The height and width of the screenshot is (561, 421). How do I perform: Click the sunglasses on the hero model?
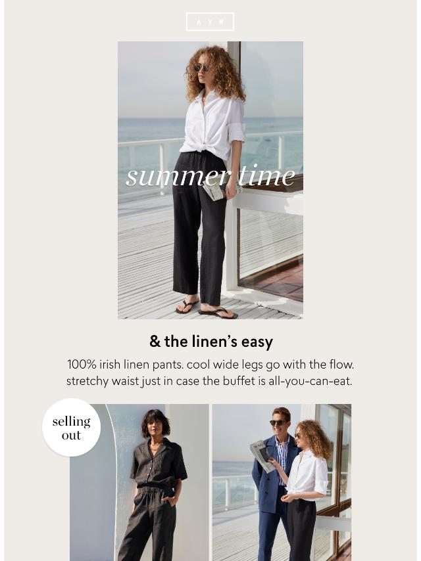(x=201, y=67)
